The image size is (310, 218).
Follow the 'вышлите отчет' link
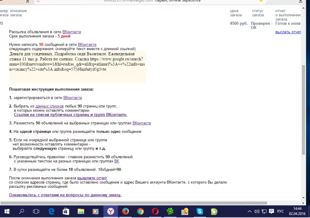pyautogui.click(x=92, y=178)
